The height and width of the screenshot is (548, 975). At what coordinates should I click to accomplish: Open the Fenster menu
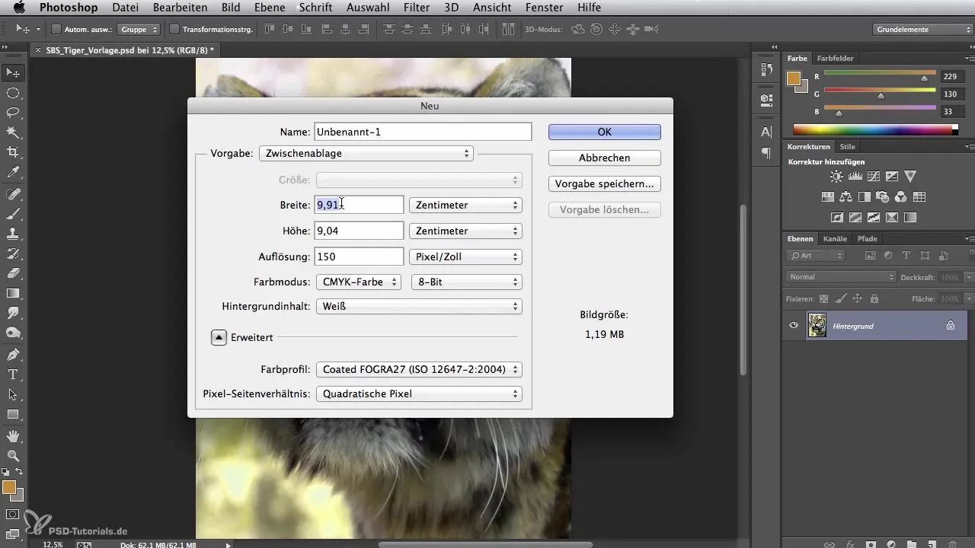click(544, 8)
